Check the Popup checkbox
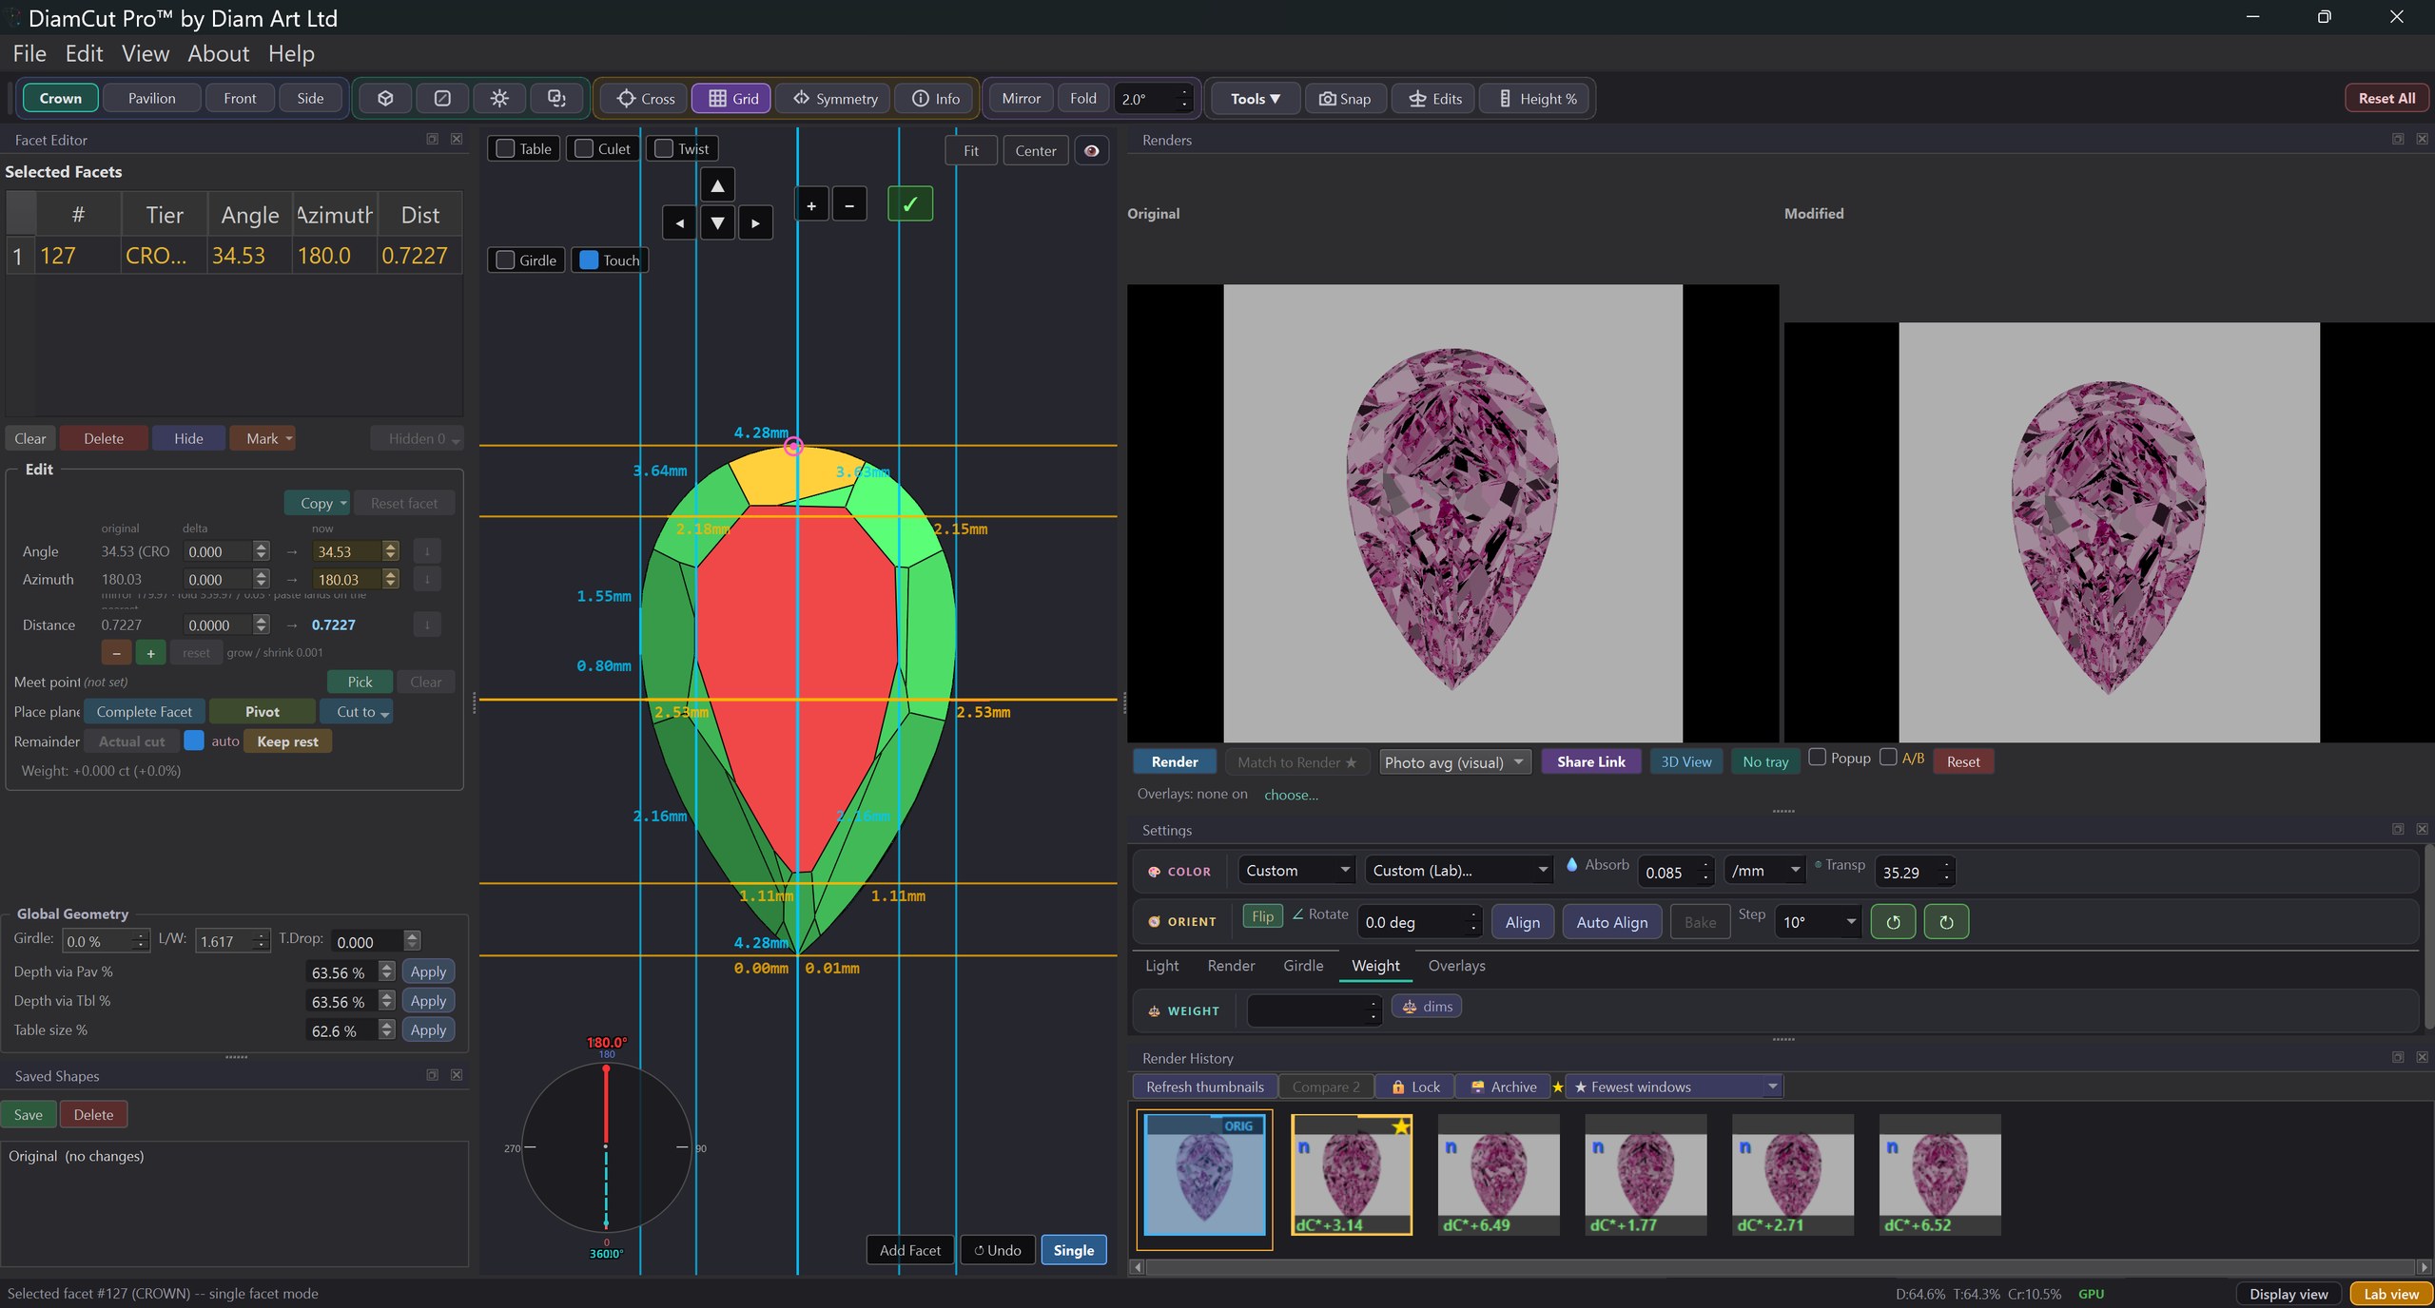 click(1818, 758)
